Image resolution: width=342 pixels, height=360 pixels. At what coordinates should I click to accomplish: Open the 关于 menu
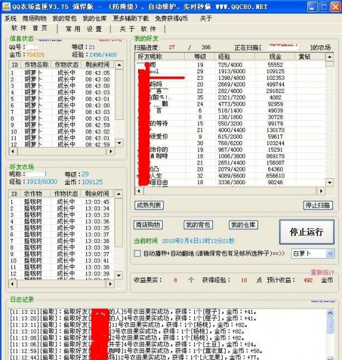pos(206,19)
